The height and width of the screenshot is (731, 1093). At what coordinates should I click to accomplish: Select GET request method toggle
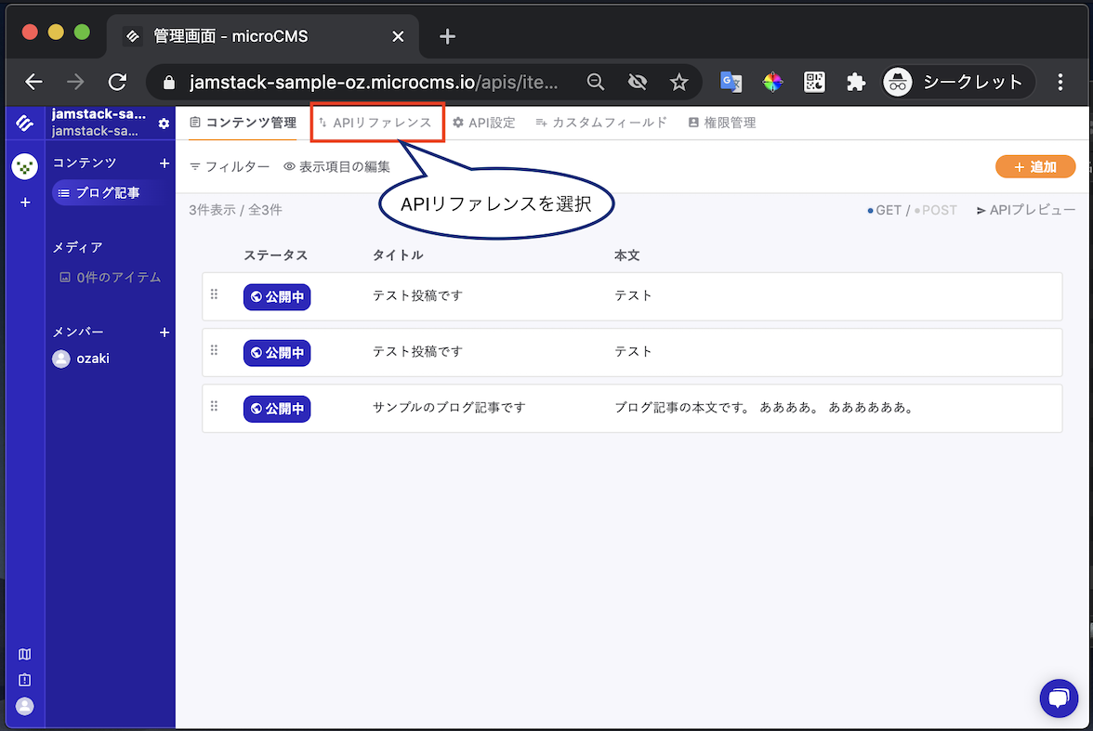884,211
